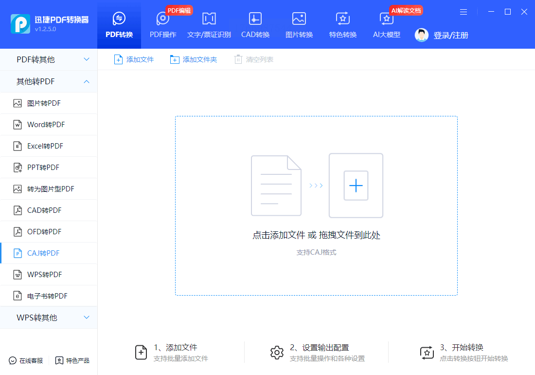Expand WPS转其他 section chevron
This screenshot has width=535, height=375.
coord(87,317)
